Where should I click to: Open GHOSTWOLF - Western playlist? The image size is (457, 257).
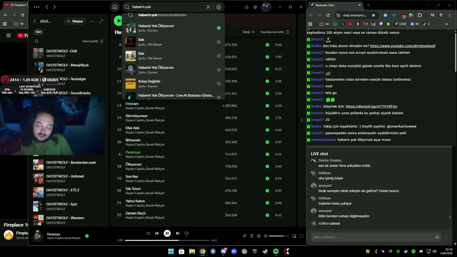[x=69, y=220]
